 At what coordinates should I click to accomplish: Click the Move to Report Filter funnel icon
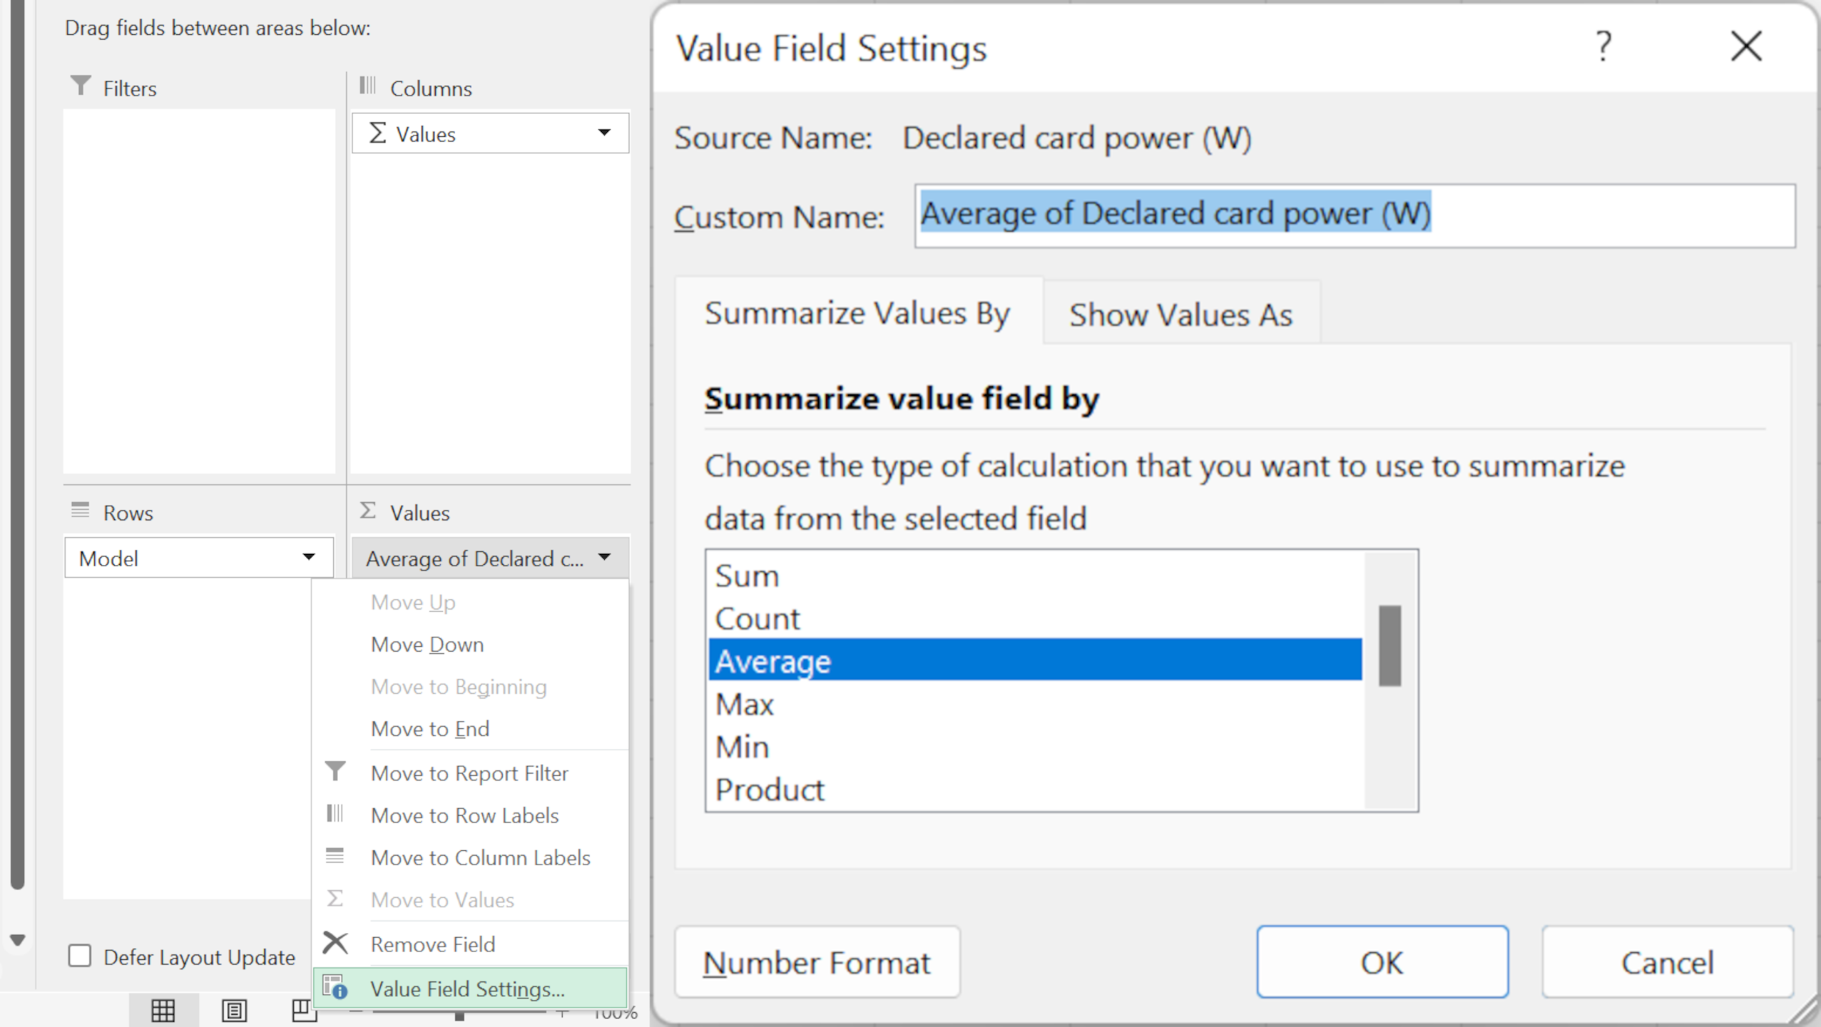335,772
